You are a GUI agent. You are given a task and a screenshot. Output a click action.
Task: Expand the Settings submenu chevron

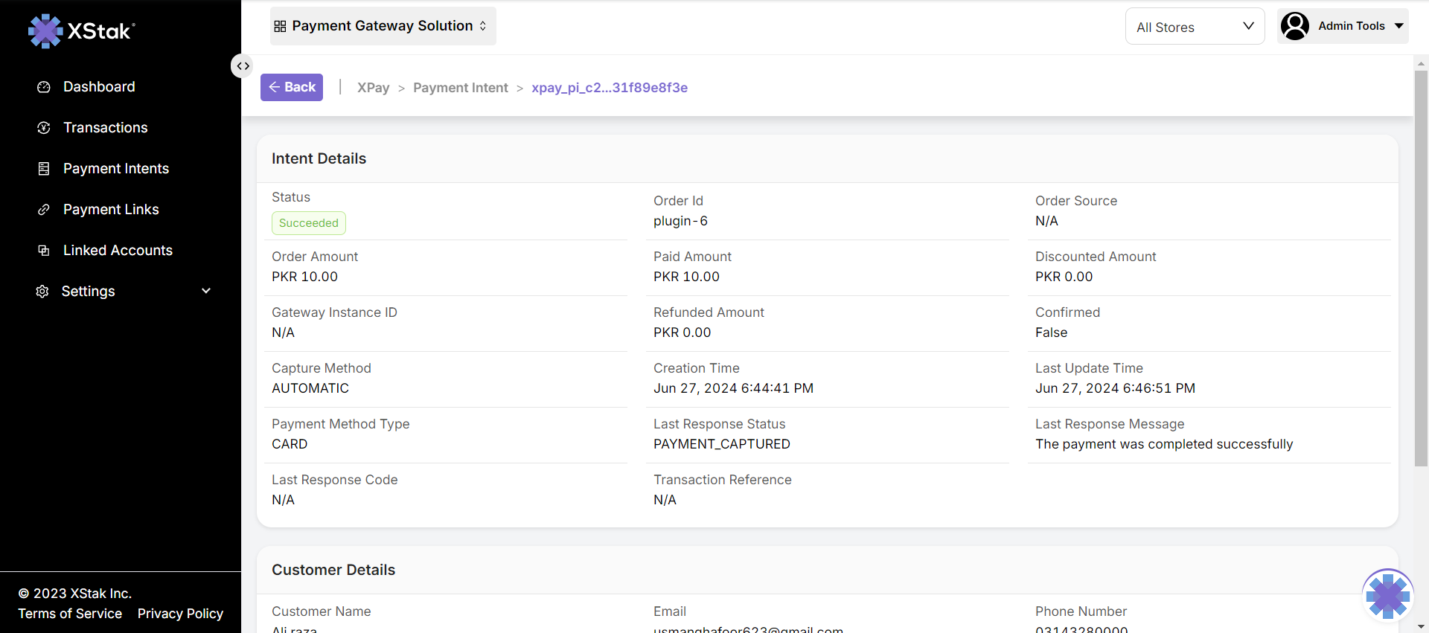pyautogui.click(x=206, y=292)
